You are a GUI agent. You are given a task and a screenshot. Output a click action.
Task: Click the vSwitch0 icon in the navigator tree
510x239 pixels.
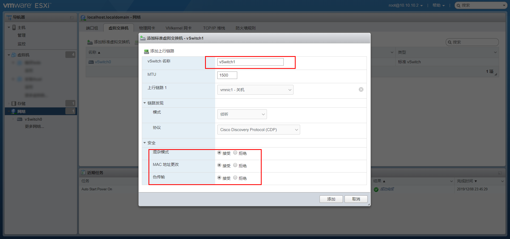coord(20,119)
